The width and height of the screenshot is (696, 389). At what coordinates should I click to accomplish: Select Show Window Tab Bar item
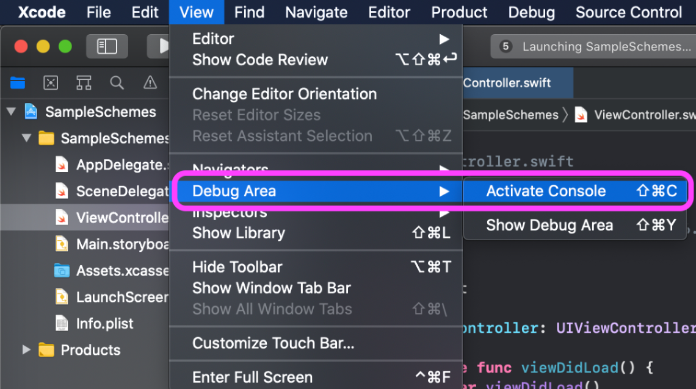(x=316, y=288)
